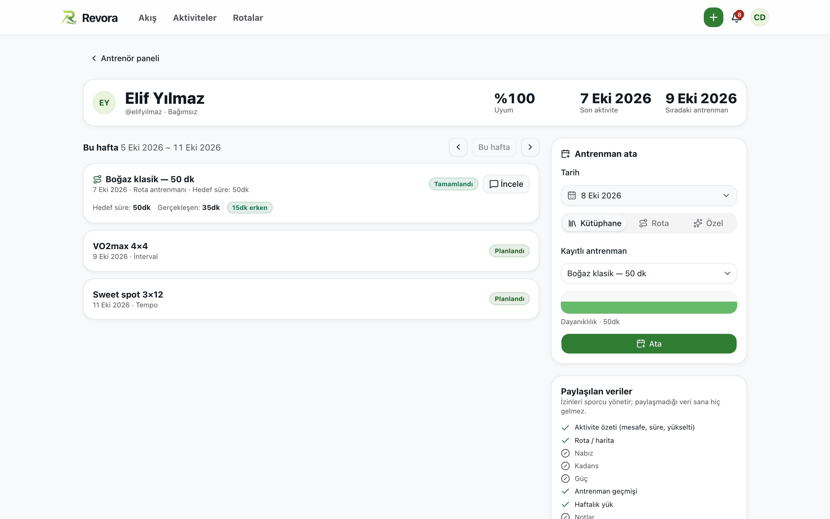Switch to the Rota tab
830x519 pixels.
[x=654, y=223]
